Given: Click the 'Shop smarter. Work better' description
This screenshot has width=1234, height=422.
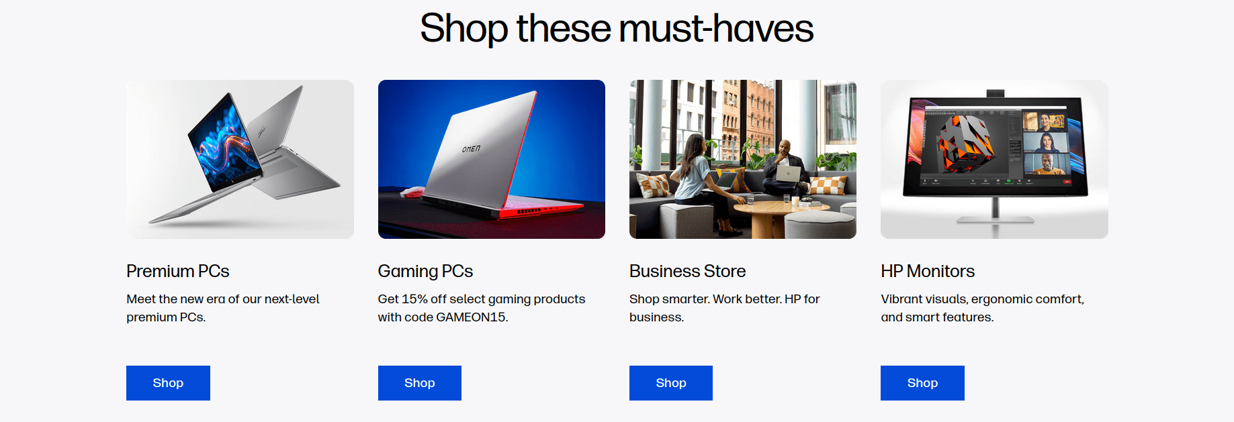Looking at the screenshot, I should click(x=725, y=308).
